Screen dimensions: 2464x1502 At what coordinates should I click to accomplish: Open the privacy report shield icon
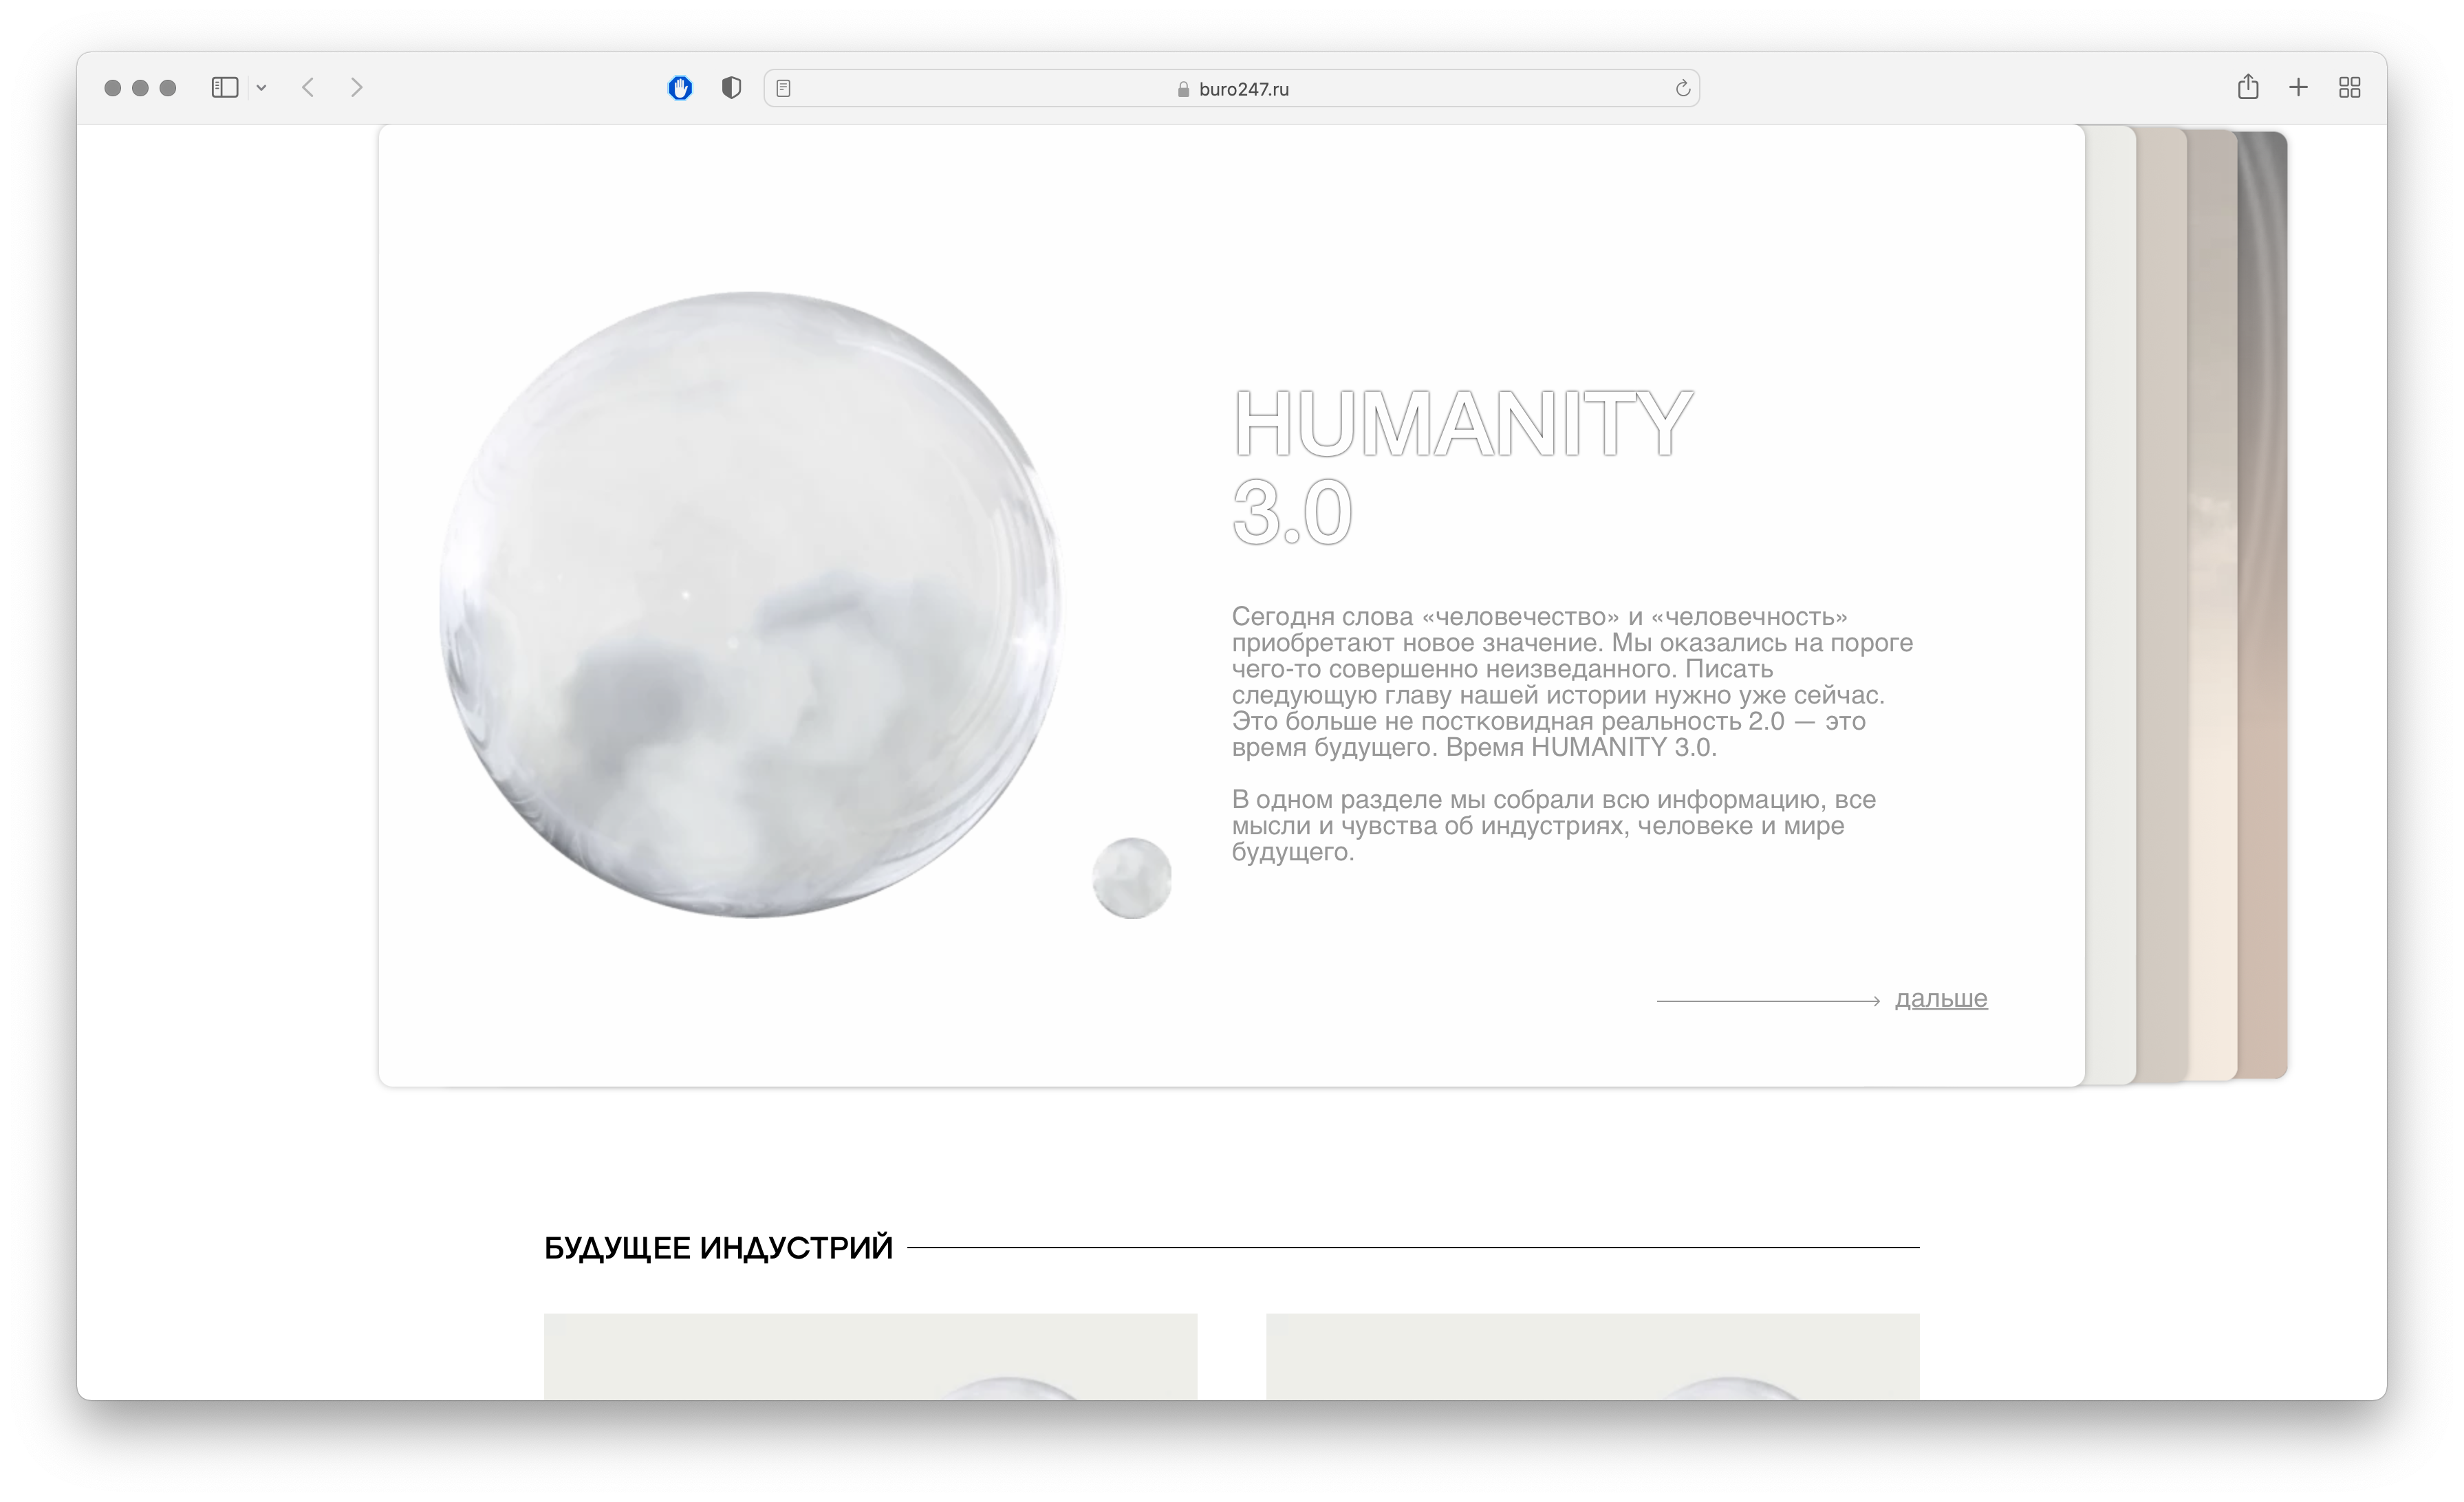pos(731,88)
